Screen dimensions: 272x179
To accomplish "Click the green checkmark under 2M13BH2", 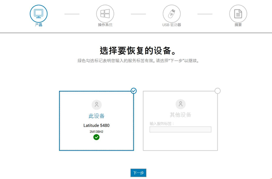I will [96, 137].
